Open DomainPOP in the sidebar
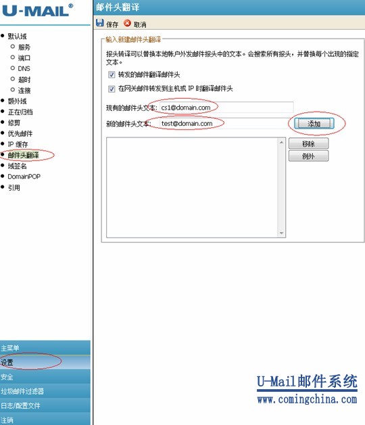 (x=24, y=177)
